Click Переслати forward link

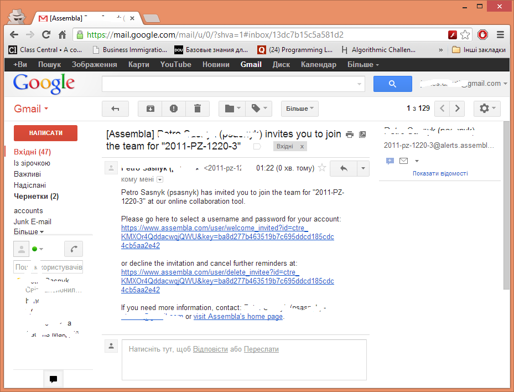point(261,349)
